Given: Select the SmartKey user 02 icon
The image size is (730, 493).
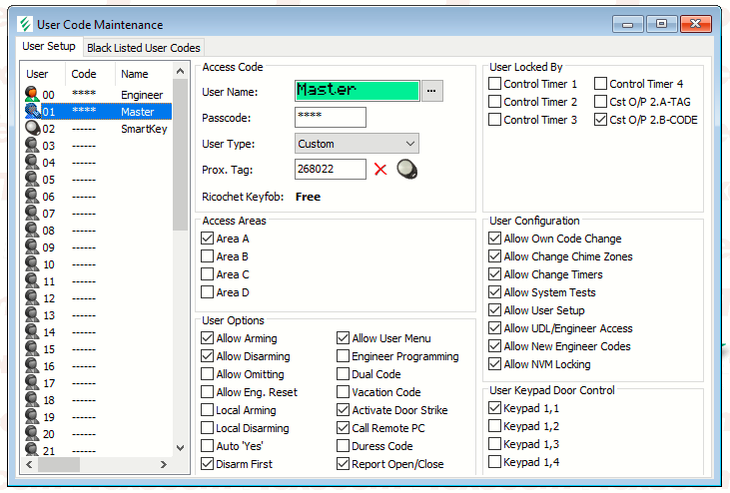Looking at the screenshot, I should (x=32, y=129).
